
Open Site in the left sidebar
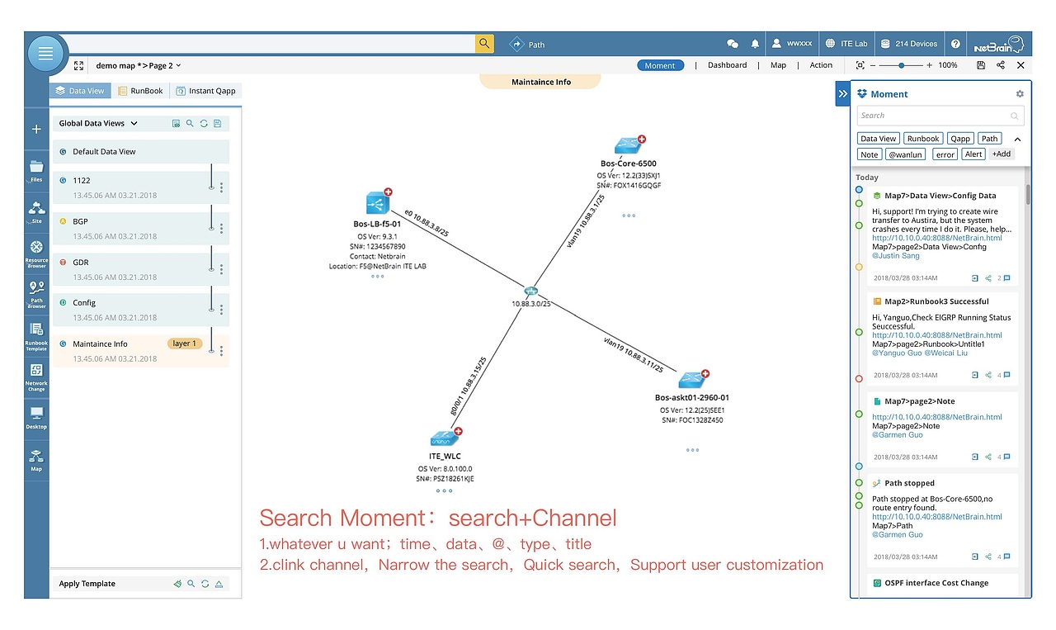pyautogui.click(x=36, y=212)
